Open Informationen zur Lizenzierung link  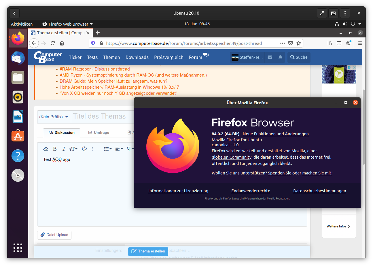point(178,191)
